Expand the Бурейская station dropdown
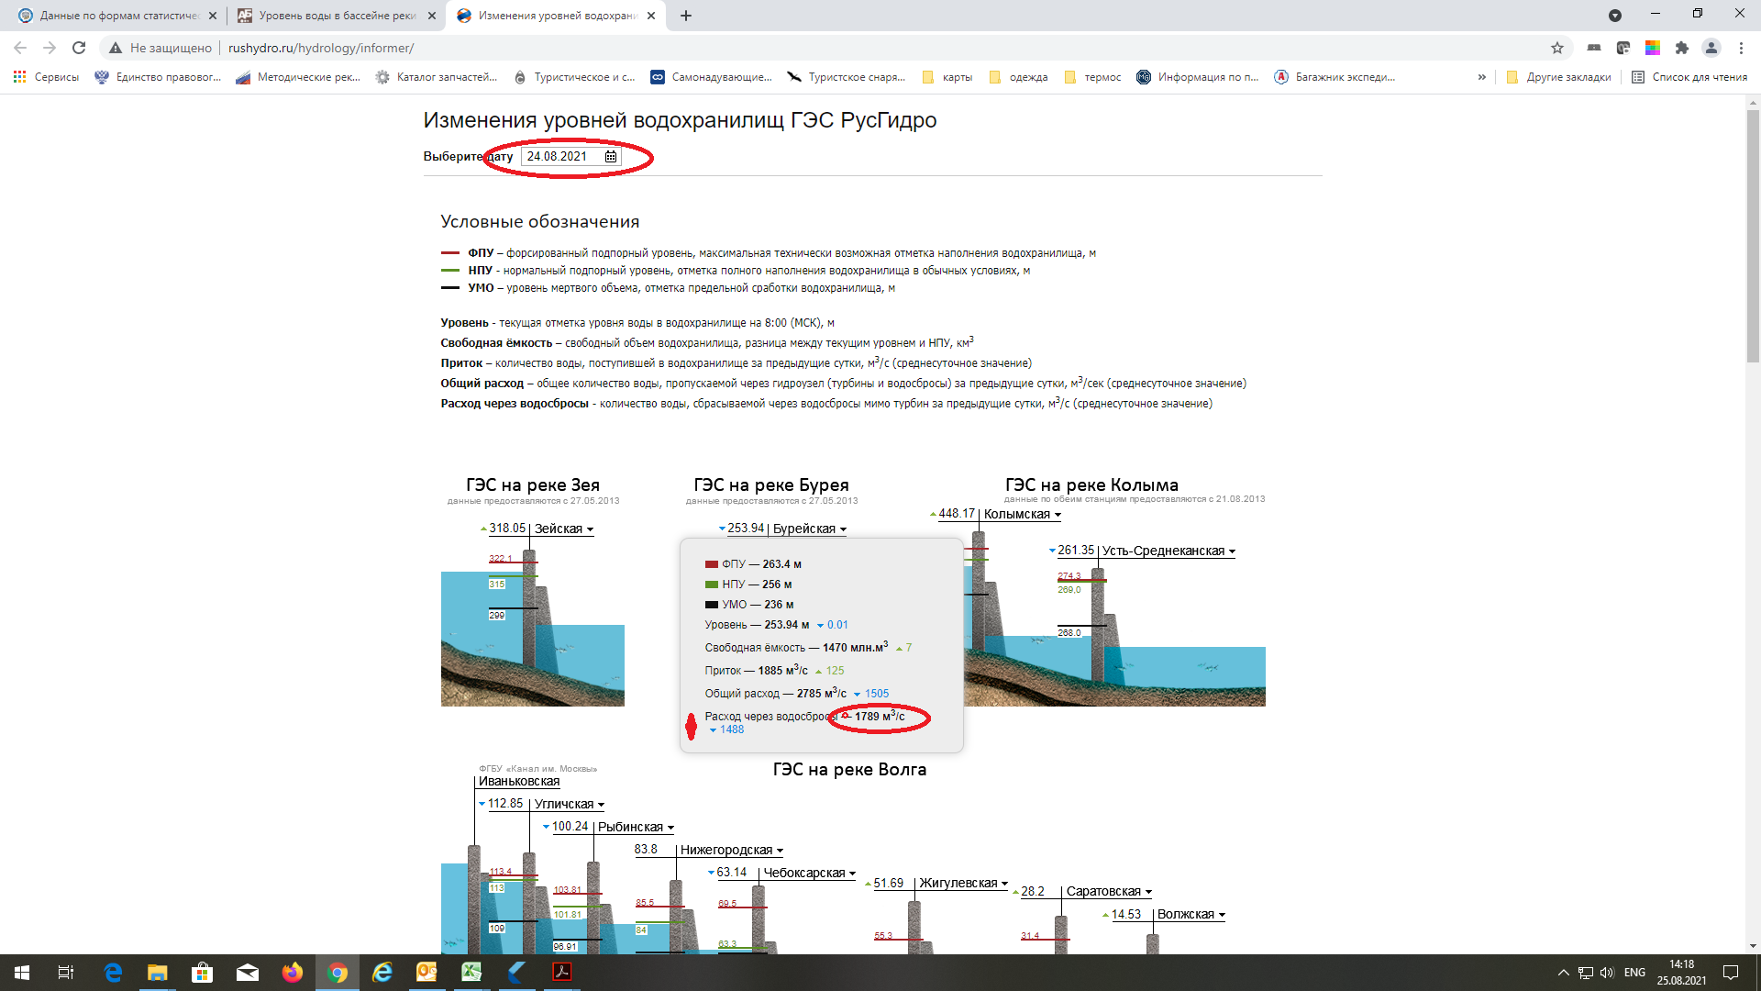1761x991 pixels. pyautogui.click(x=843, y=529)
